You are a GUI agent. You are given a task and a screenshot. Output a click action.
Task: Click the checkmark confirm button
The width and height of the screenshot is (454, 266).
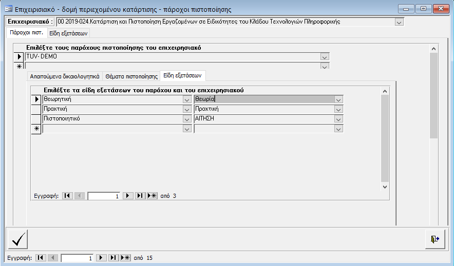click(18, 239)
